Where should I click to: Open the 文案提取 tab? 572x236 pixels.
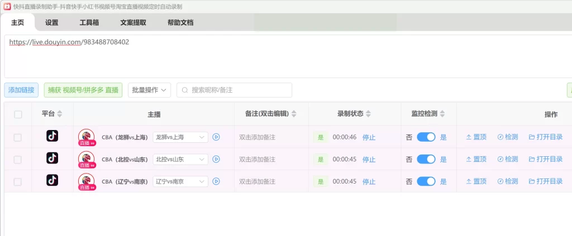point(133,23)
